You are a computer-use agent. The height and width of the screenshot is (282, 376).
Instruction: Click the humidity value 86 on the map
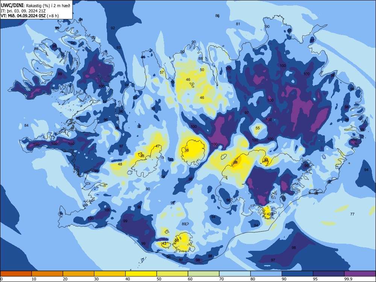217,16
